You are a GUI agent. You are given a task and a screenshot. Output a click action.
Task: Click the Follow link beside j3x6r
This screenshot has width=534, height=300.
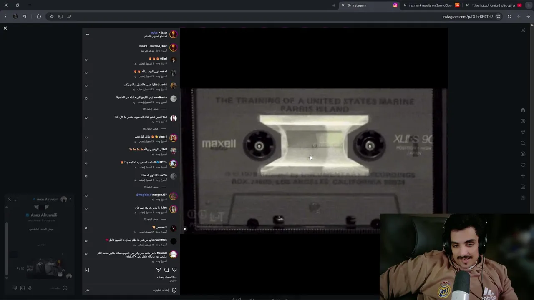point(154,32)
